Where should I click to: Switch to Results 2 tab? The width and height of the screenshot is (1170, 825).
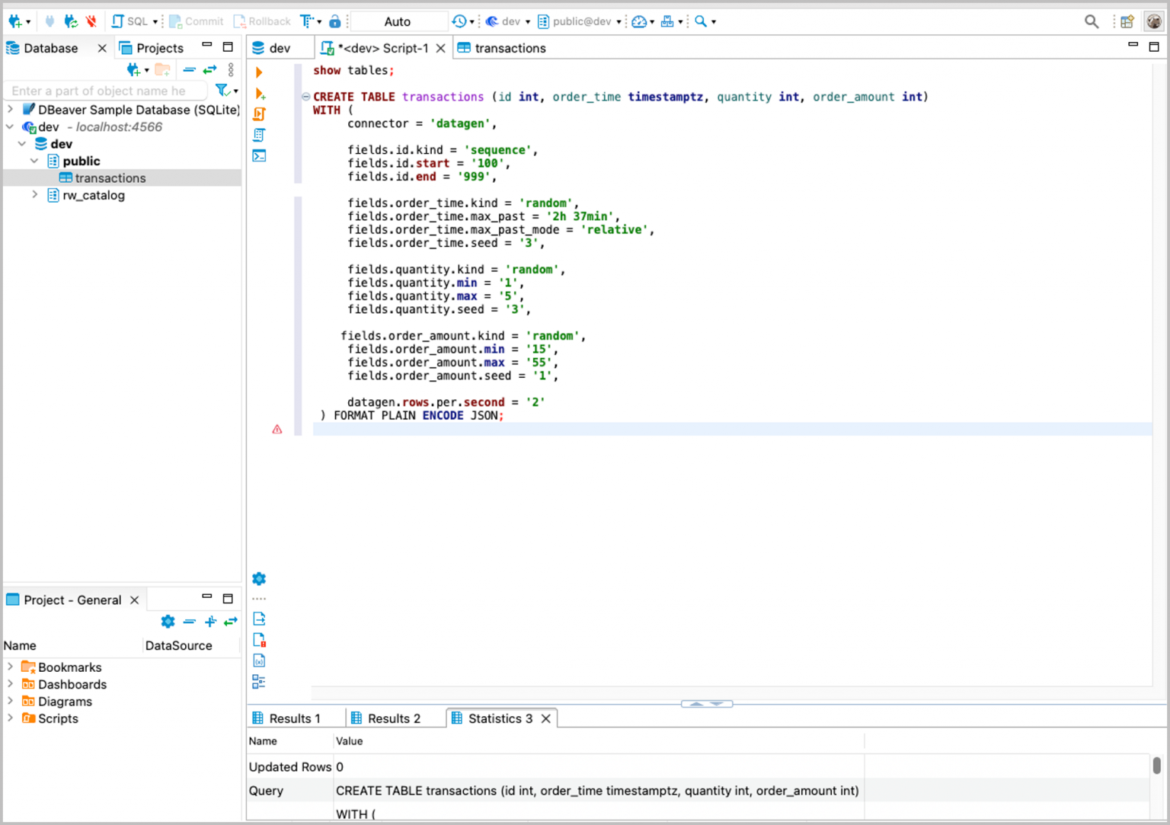click(x=385, y=718)
